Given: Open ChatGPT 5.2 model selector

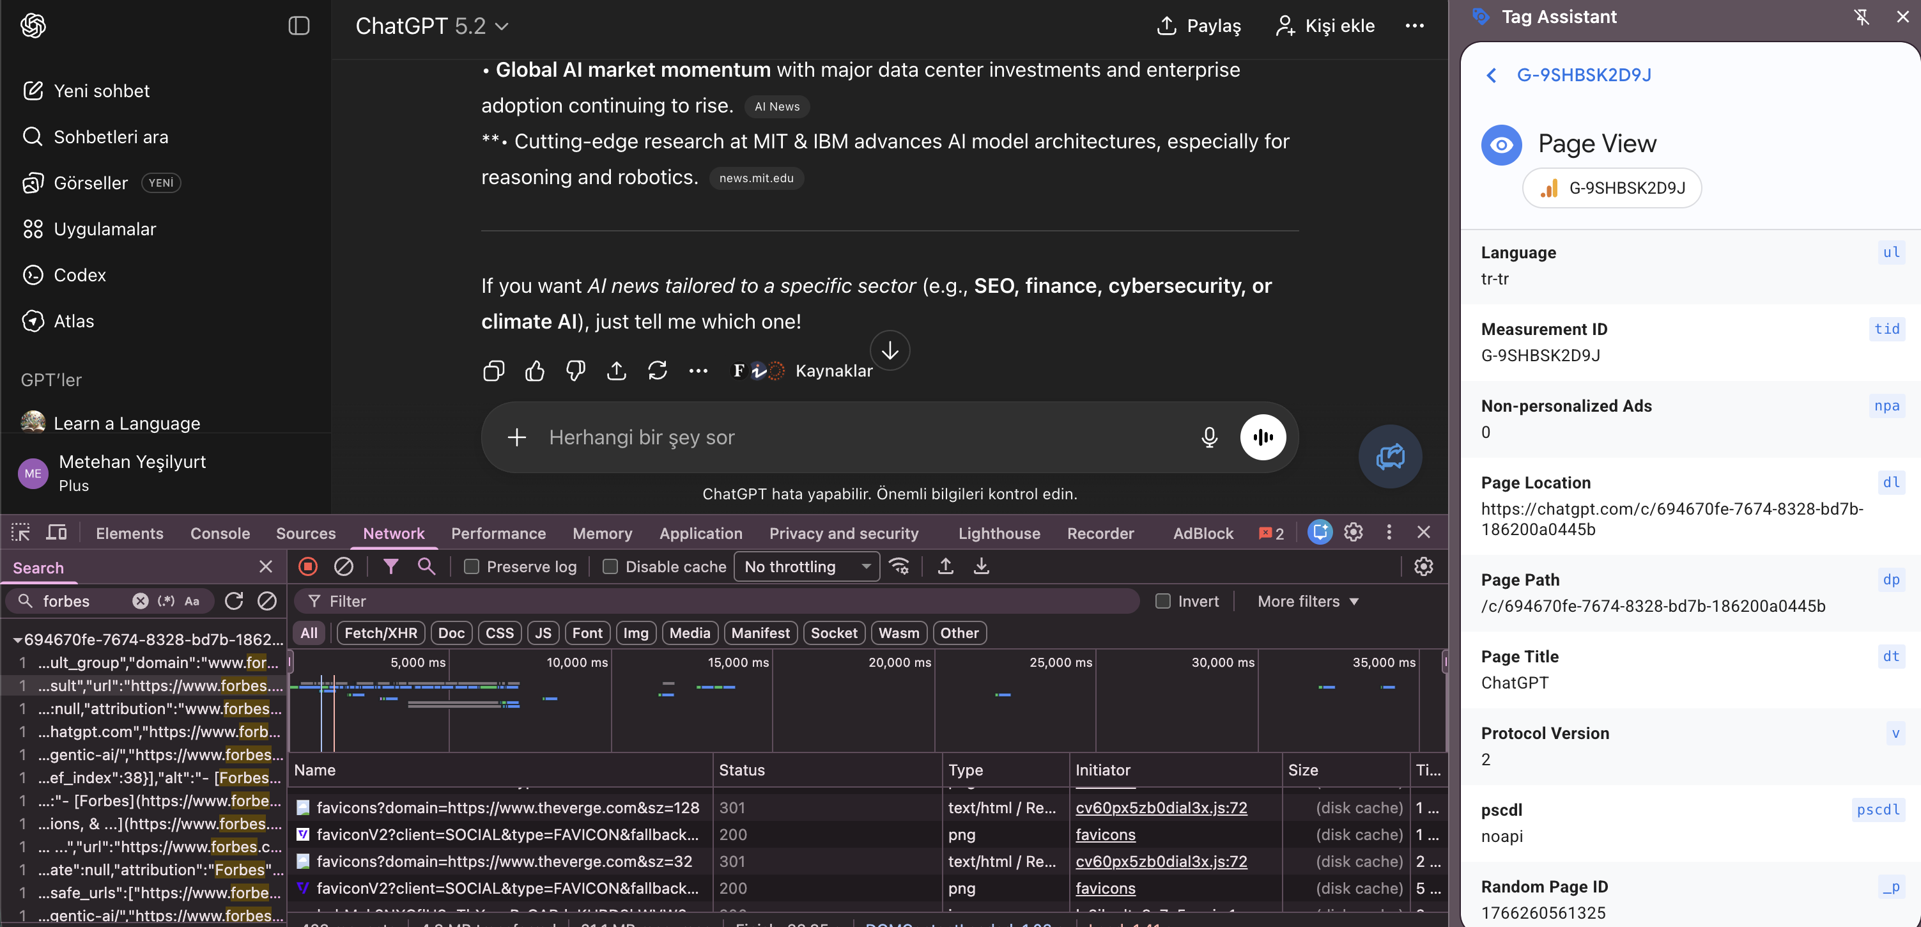Looking at the screenshot, I should pos(432,26).
